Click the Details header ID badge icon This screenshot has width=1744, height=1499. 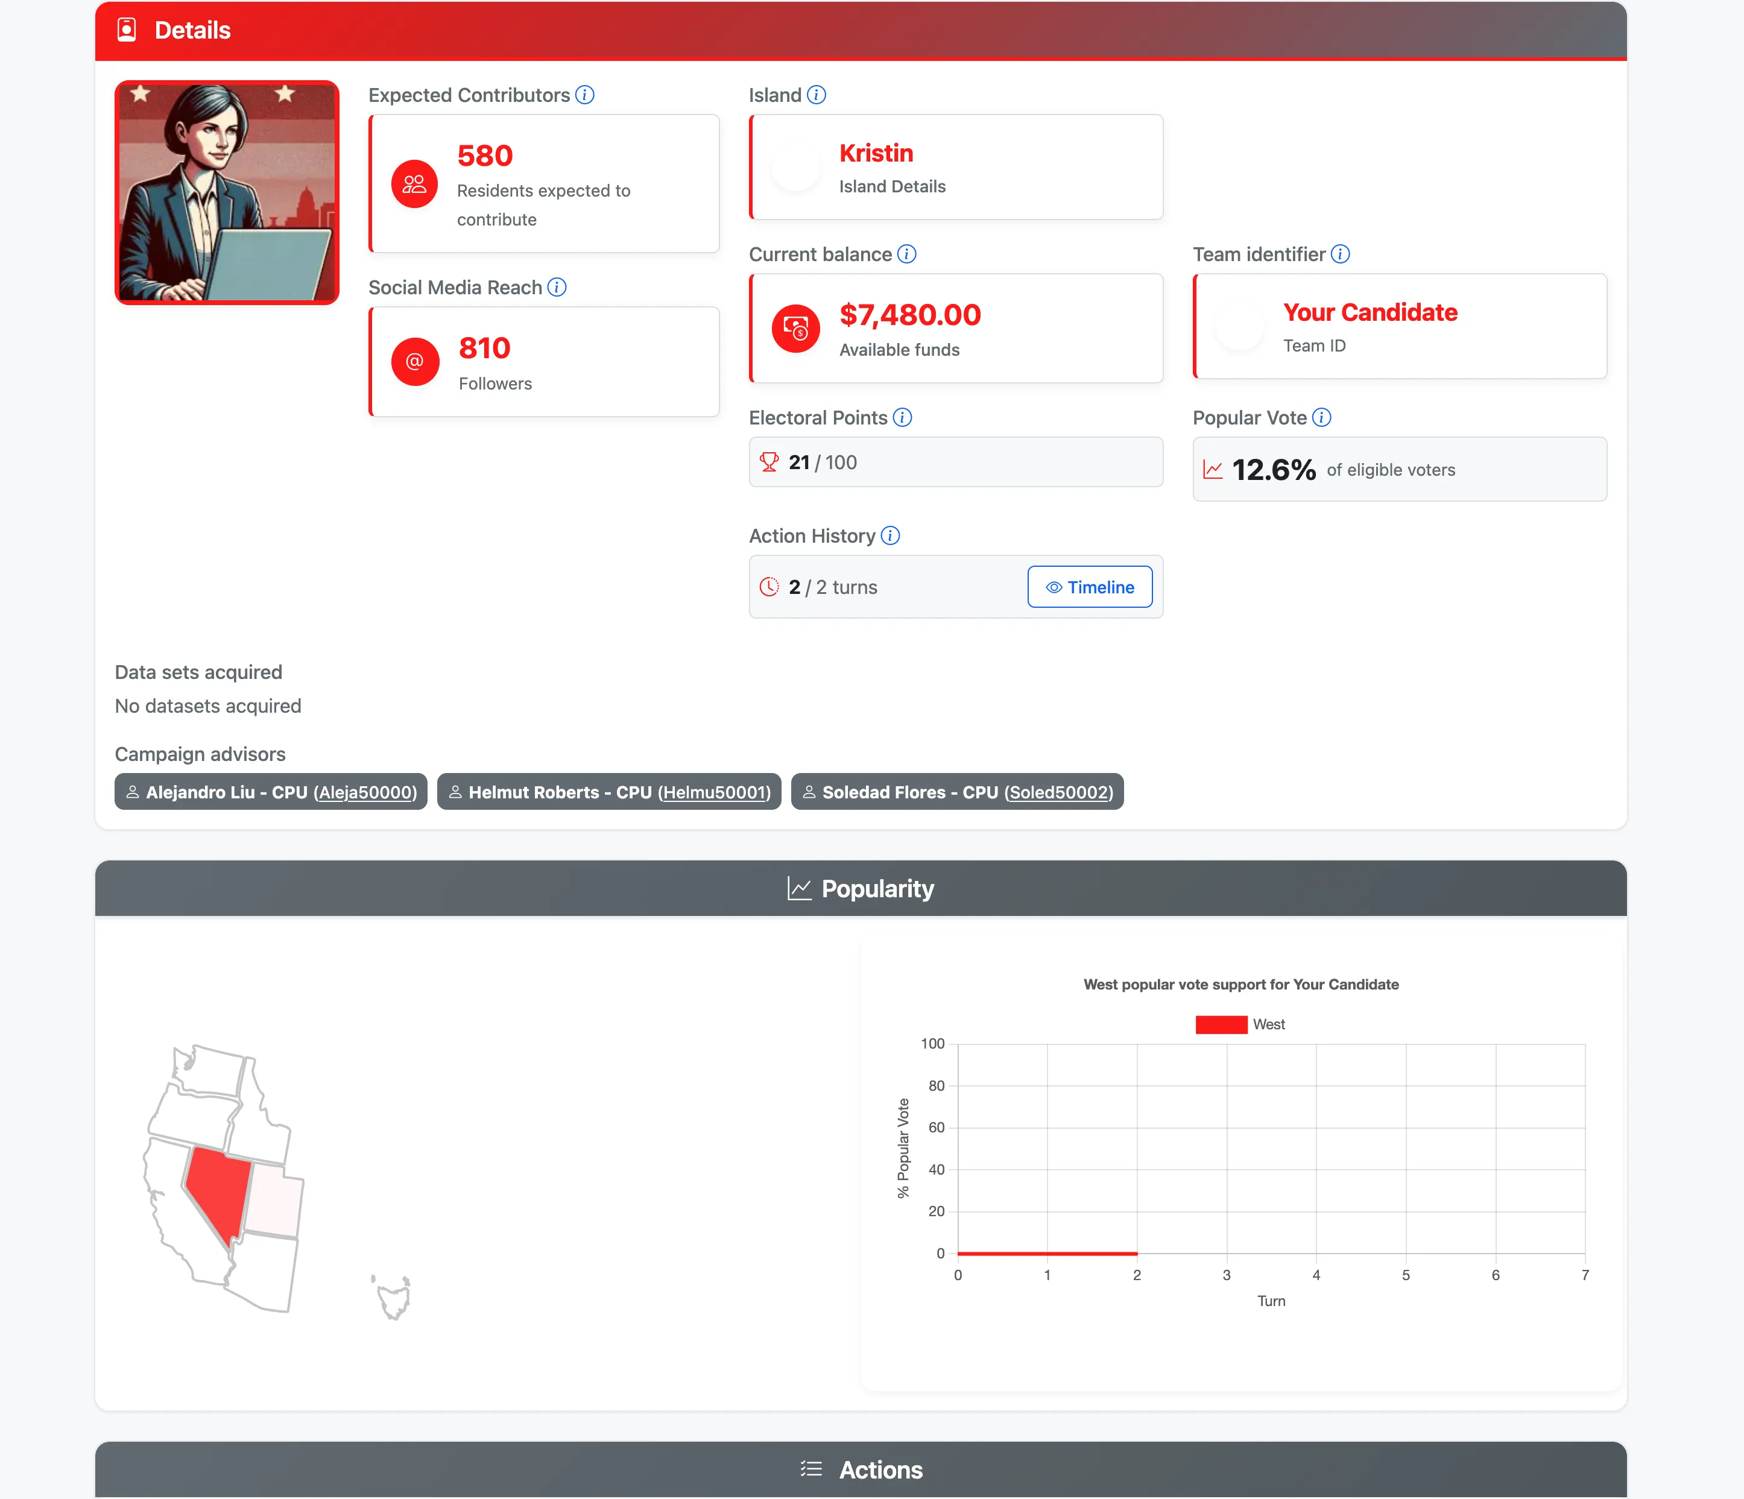[126, 30]
